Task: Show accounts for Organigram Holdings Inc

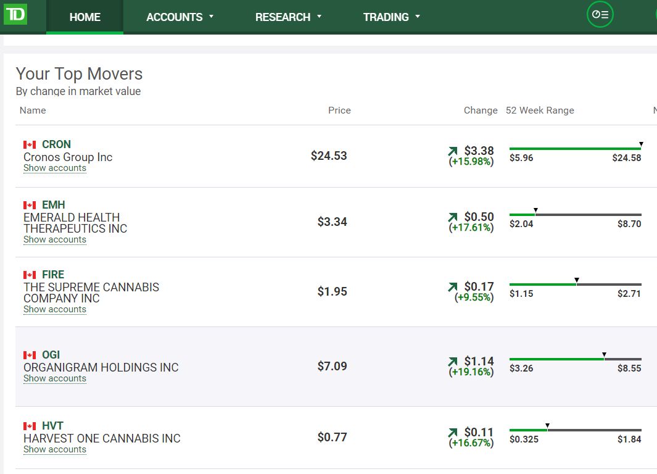Action: [55, 378]
